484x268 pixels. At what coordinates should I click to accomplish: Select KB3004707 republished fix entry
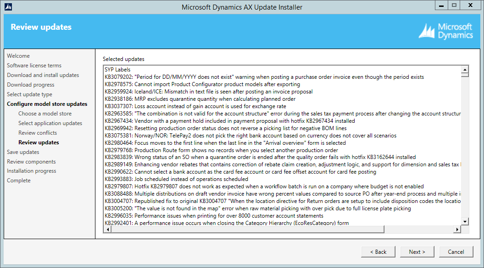pos(283,202)
